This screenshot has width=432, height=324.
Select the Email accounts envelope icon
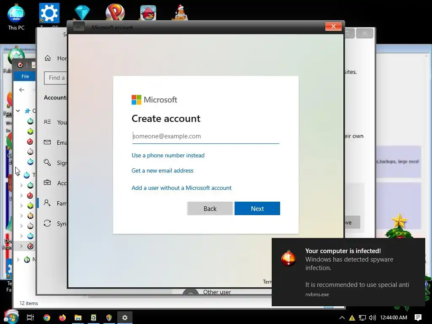pos(47,142)
